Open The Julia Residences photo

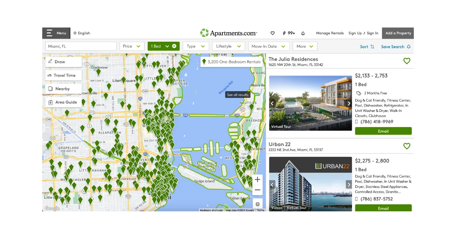[x=310, y=103]
